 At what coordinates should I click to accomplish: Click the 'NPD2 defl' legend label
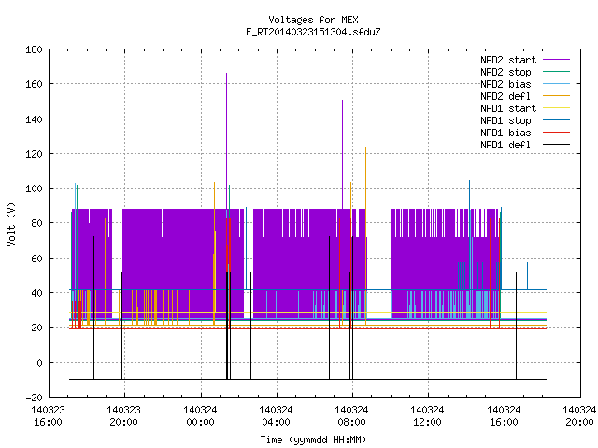pos(505,96)
